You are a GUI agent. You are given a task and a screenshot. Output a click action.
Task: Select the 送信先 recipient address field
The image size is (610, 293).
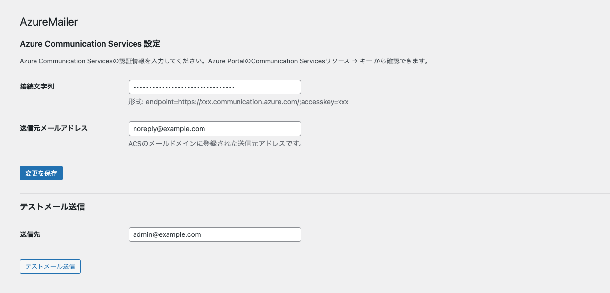pyautogui.click(x=214, y=234)
